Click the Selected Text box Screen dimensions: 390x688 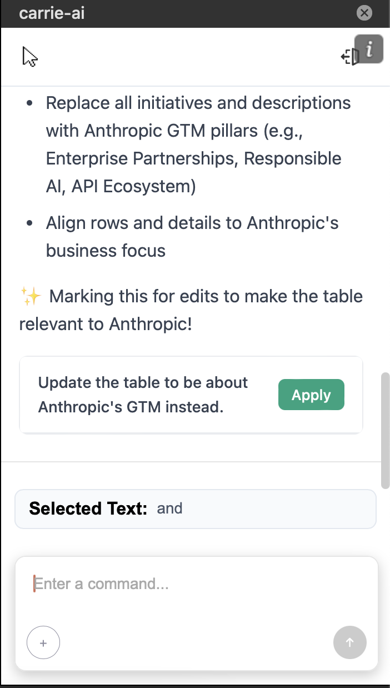[196, 508]
